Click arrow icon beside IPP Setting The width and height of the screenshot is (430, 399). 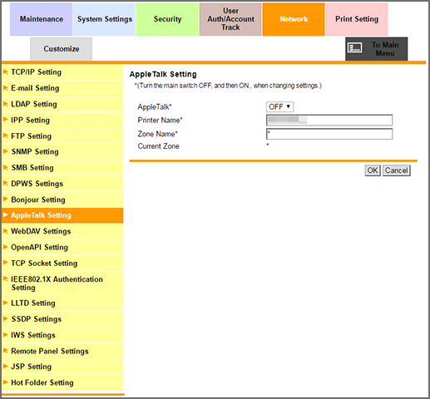click(5, 120)
